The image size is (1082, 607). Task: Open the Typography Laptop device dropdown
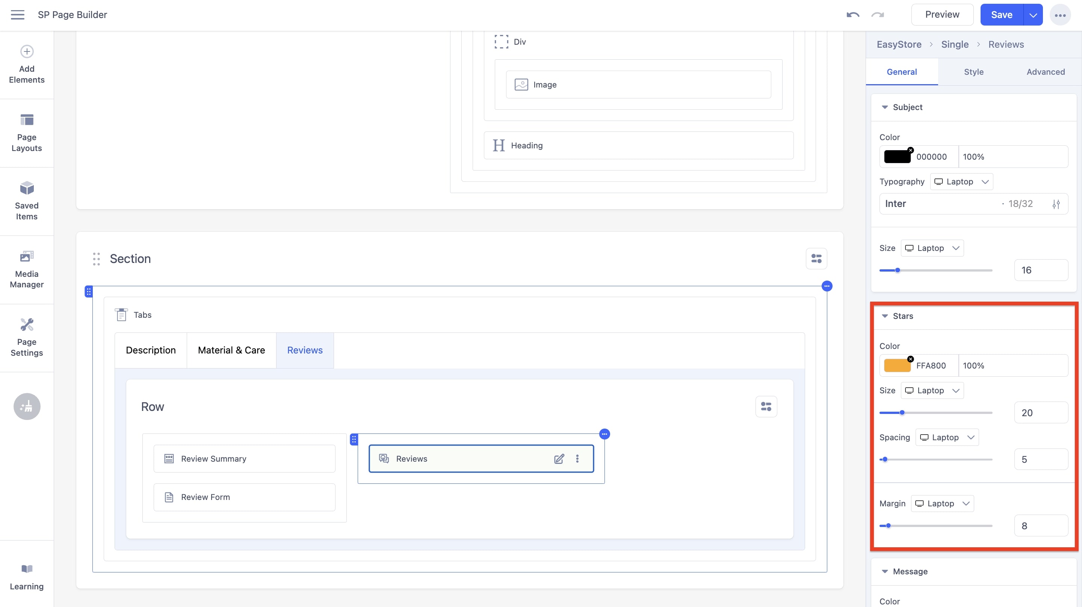(961, 181)
